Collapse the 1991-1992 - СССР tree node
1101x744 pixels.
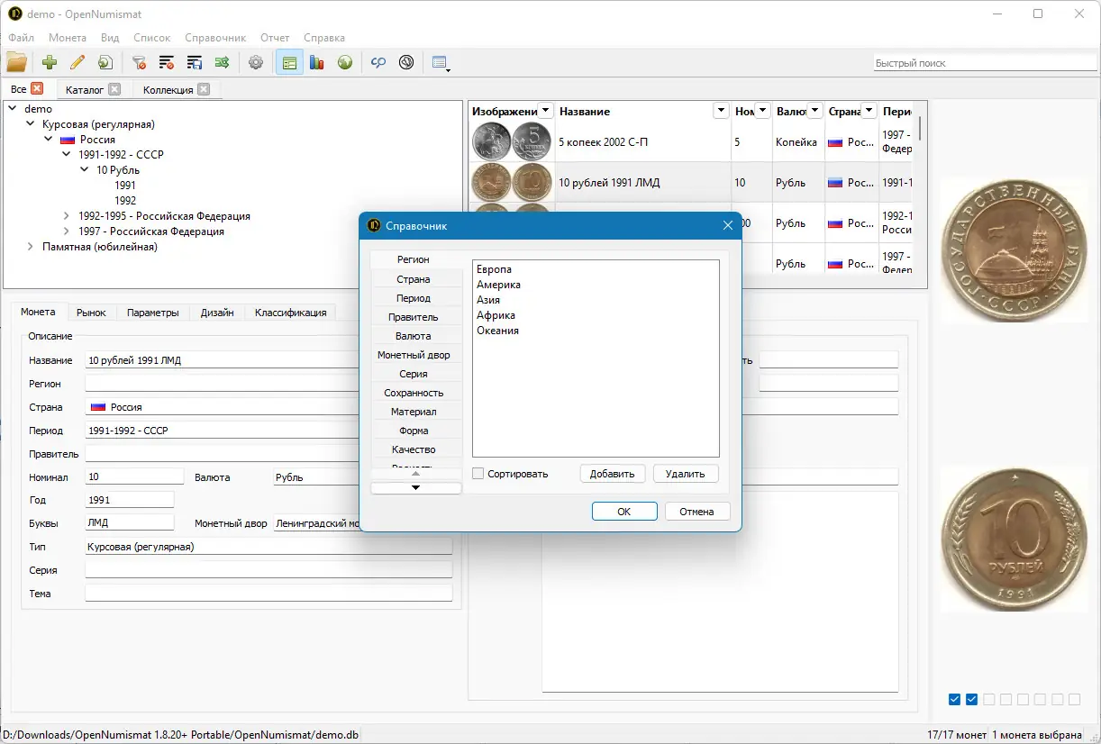(67, 155)
